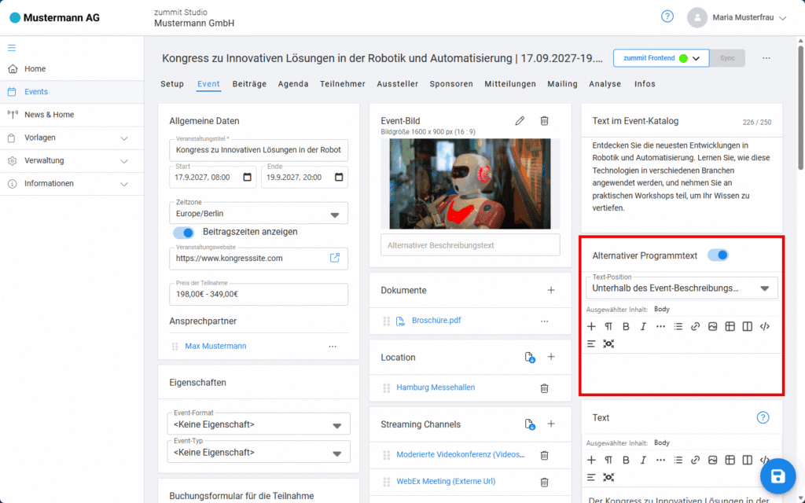Add a document with the Dokumente plus icon
This screenshot has width=805, height=503.
pyautogui.click(x=551, y=290)
